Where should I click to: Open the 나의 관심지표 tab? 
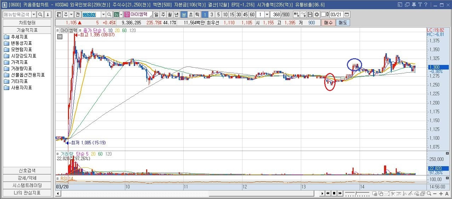point(27,193)
